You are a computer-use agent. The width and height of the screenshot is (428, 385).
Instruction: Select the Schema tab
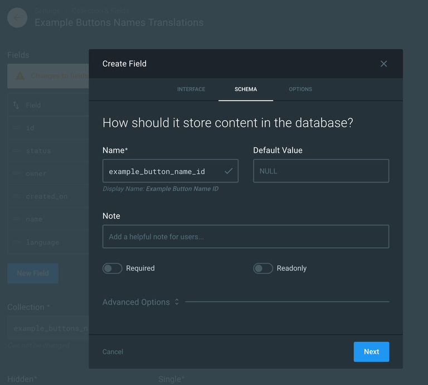(246, 89)
